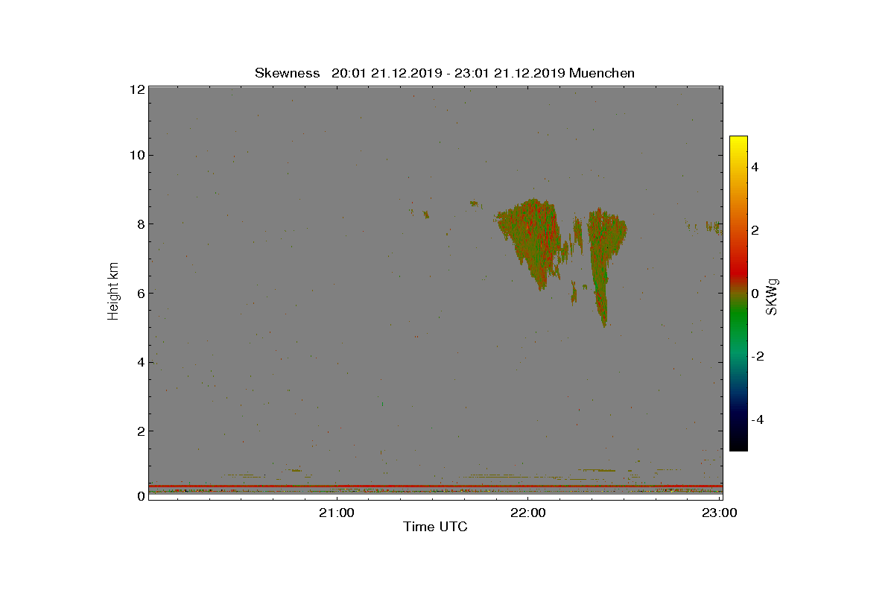Click the plot title starting with 'Skewness'

tap(445, 73)
